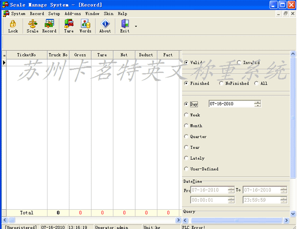Screen dimensions: 297x229
Task: Open the Window menu
Action: pyautogui.click(x=92, y=14)
